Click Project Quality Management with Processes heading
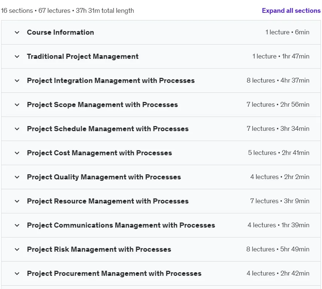The image size is (322, 289). [x=104, y=177]
